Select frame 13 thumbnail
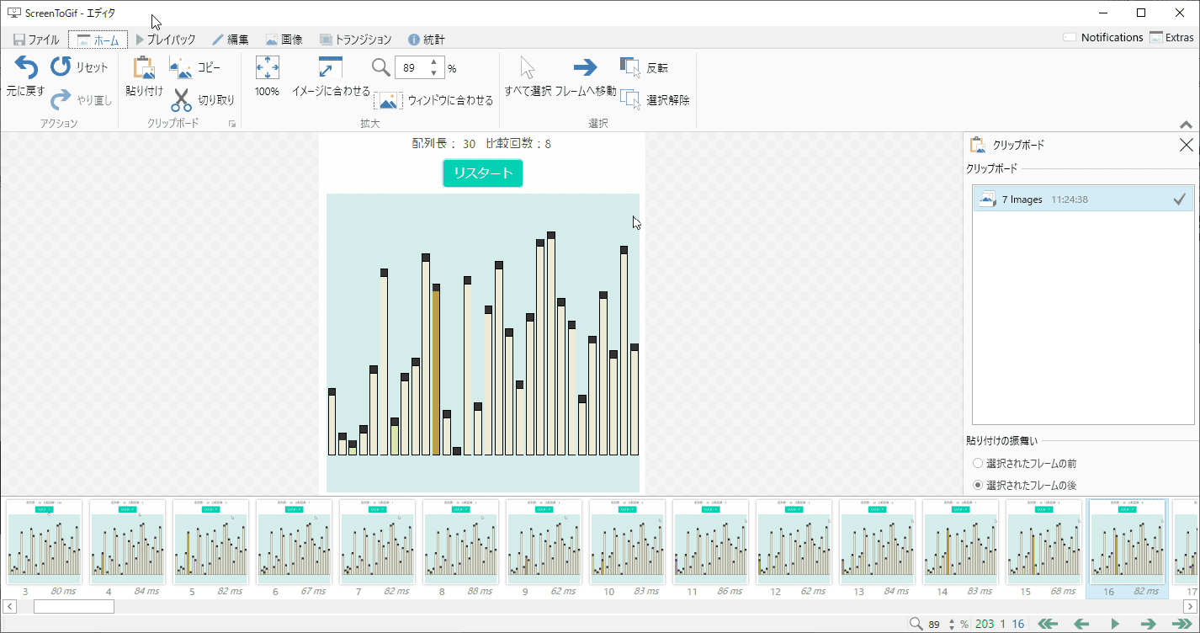This screenshot has height=633, width=1200. (877, 542)
